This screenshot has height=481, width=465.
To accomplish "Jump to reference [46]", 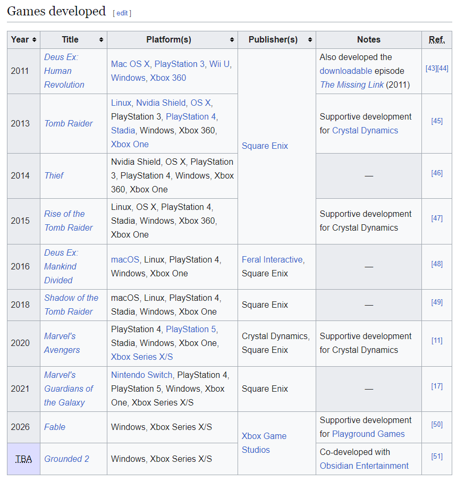I will [437, 173].
